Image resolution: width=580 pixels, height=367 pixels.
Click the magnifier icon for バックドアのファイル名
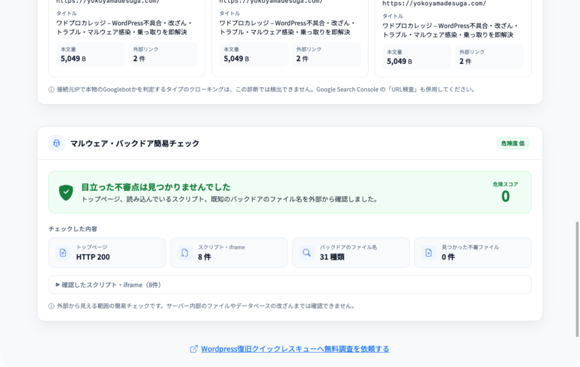coord(307,252)
